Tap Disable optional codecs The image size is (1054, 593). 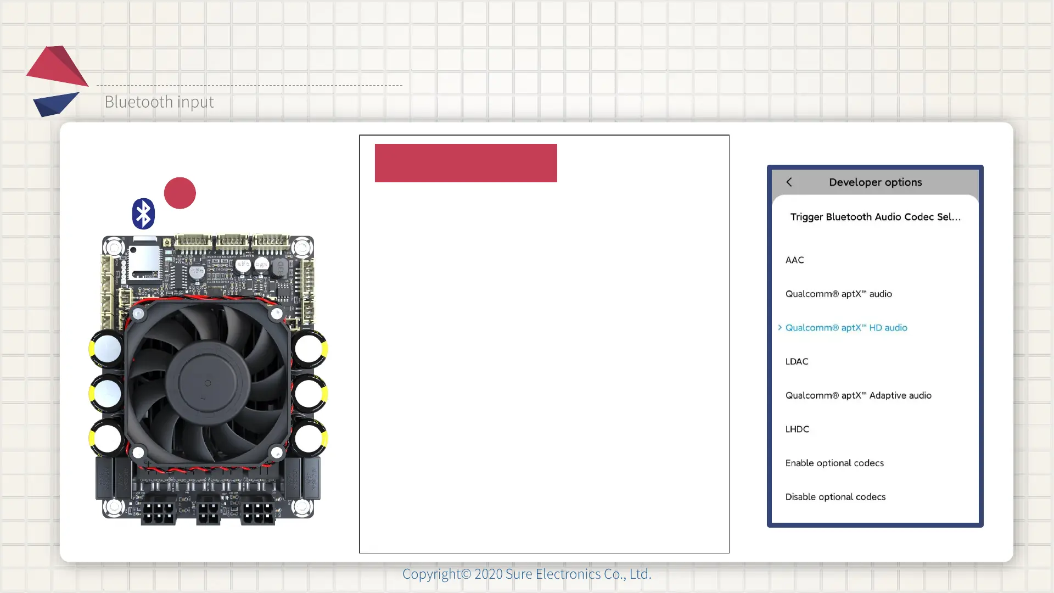(835, 497)
